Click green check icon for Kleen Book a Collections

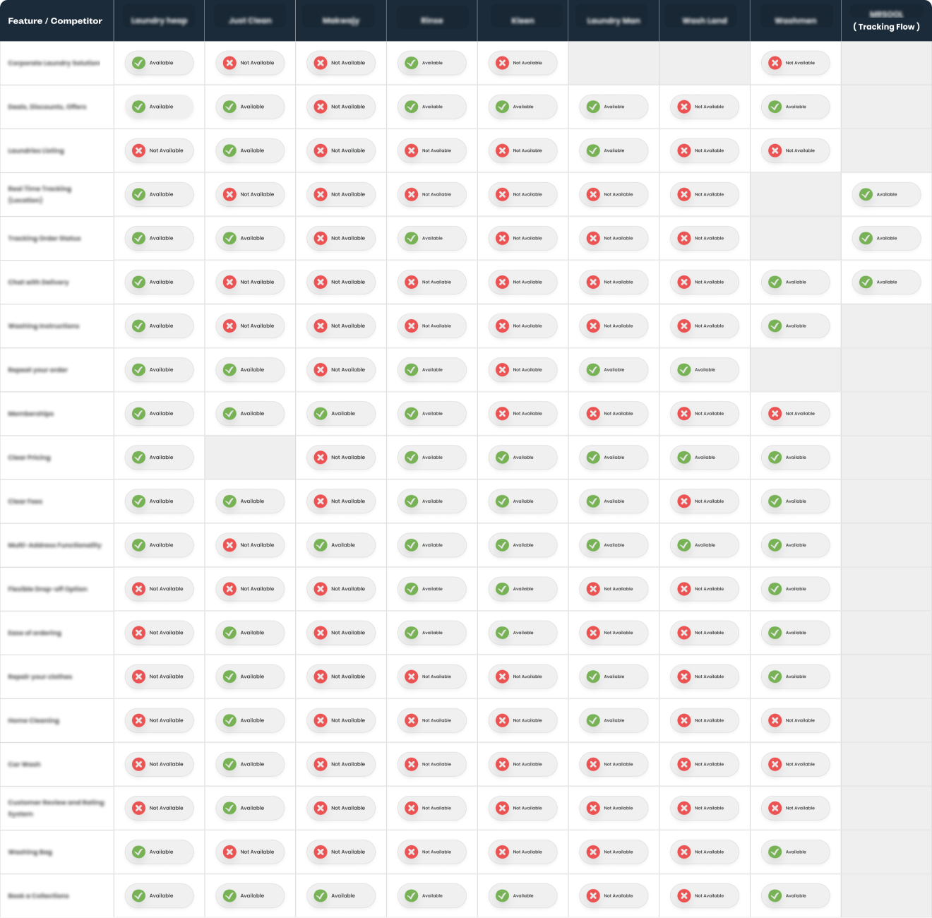click(503, 895)
